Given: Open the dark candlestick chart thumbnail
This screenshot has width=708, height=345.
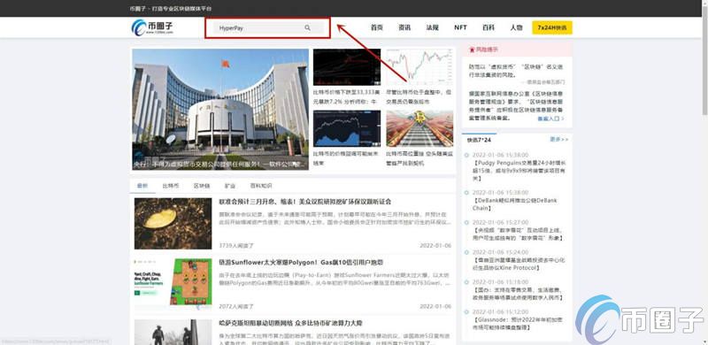Looking at the screenshot, I should (x=347, y=67).
